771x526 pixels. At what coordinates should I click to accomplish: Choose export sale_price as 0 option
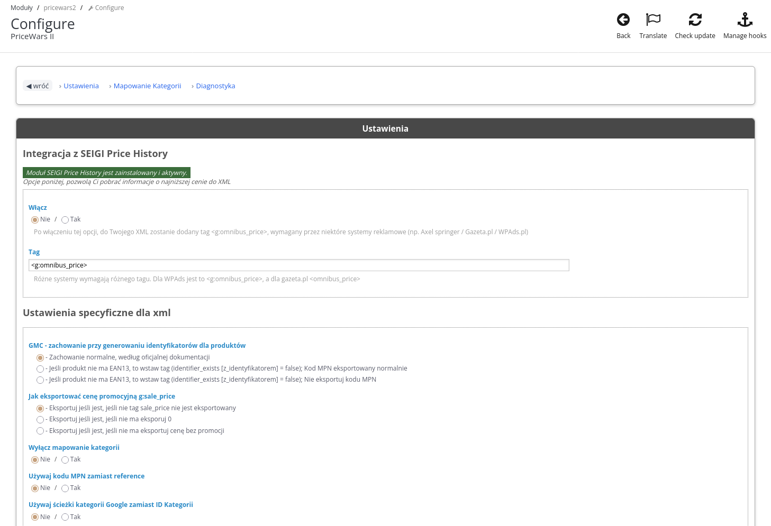click(x=40, y=420)
